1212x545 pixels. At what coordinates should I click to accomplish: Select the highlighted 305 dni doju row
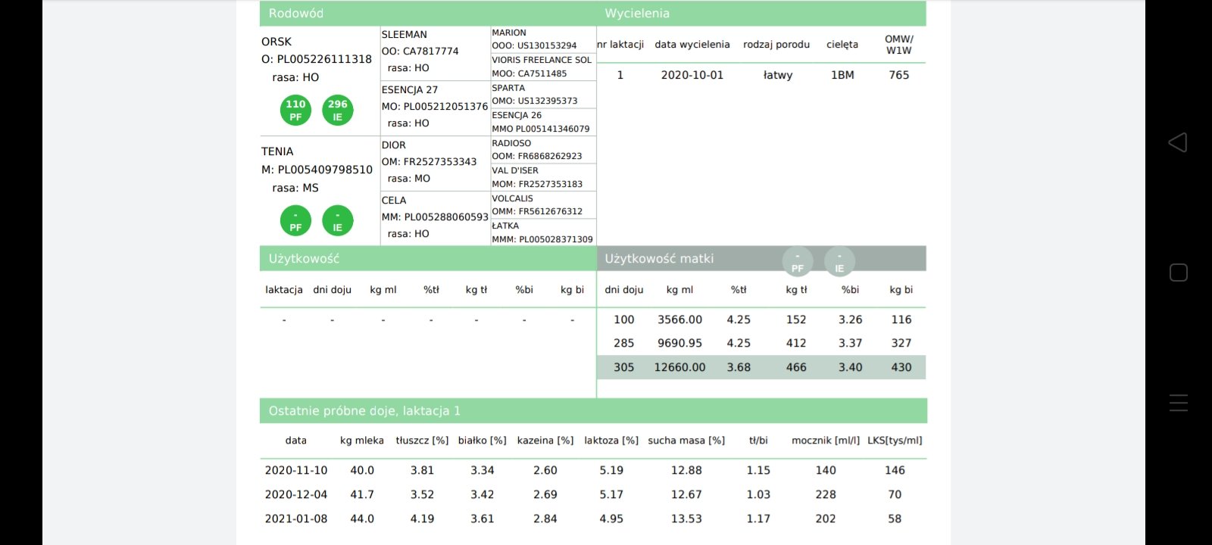[x=761, y=367]
